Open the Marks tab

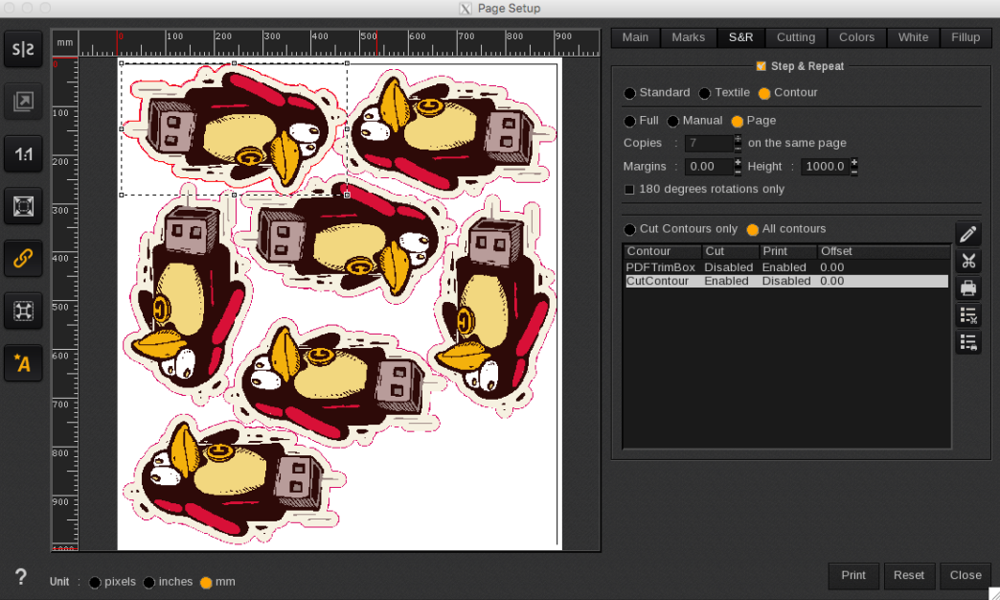(688, 37)
